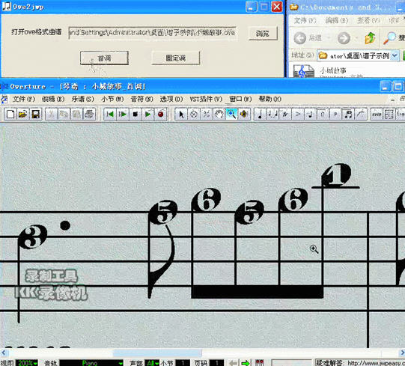Focus the ove file path field
The height and width of the screenshot is (366, 405).
click(152, 33)
